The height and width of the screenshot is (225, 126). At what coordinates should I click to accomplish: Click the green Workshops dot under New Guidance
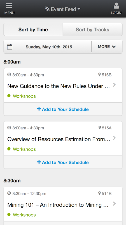(x=9, y=96)
